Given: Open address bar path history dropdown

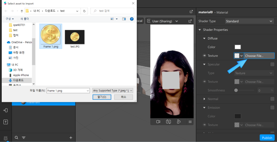Looking at the screenshot, I should (x=77, y=11).
